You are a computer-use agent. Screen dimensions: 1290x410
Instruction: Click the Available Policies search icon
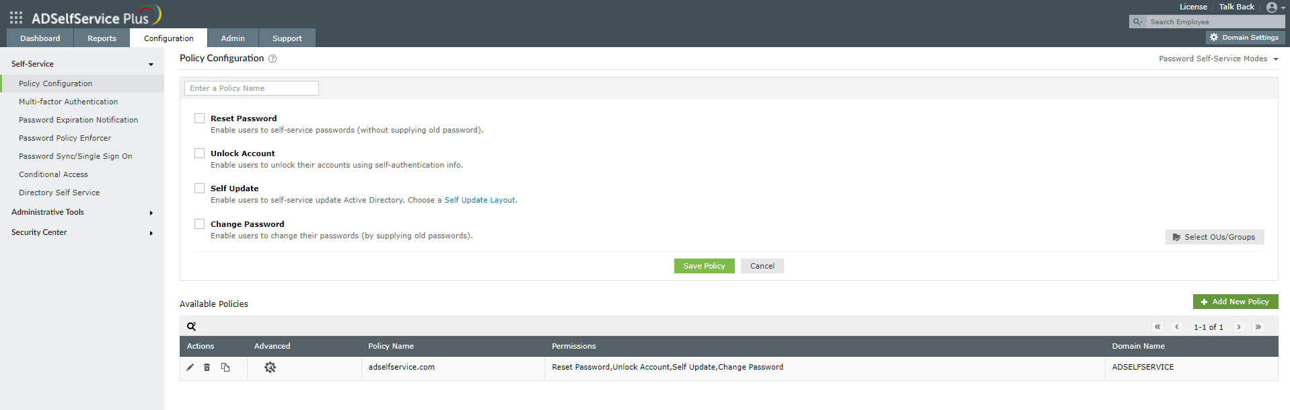192,327
